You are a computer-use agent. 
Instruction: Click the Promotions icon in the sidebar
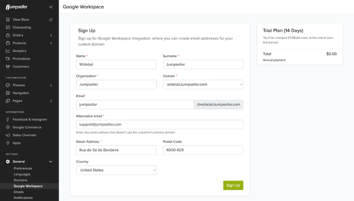[8, 59]
